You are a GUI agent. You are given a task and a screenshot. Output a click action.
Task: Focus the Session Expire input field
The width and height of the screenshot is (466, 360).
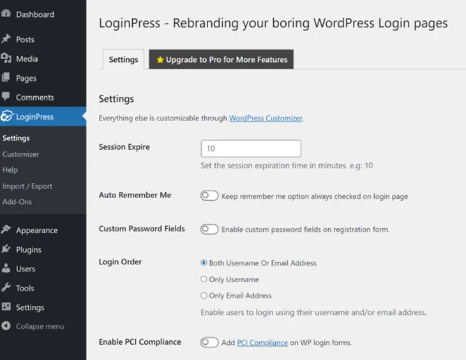click(x=251, y=148)
